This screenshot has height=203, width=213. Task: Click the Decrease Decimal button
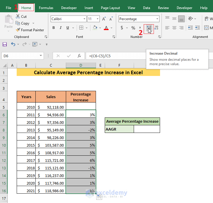[156, 28]
